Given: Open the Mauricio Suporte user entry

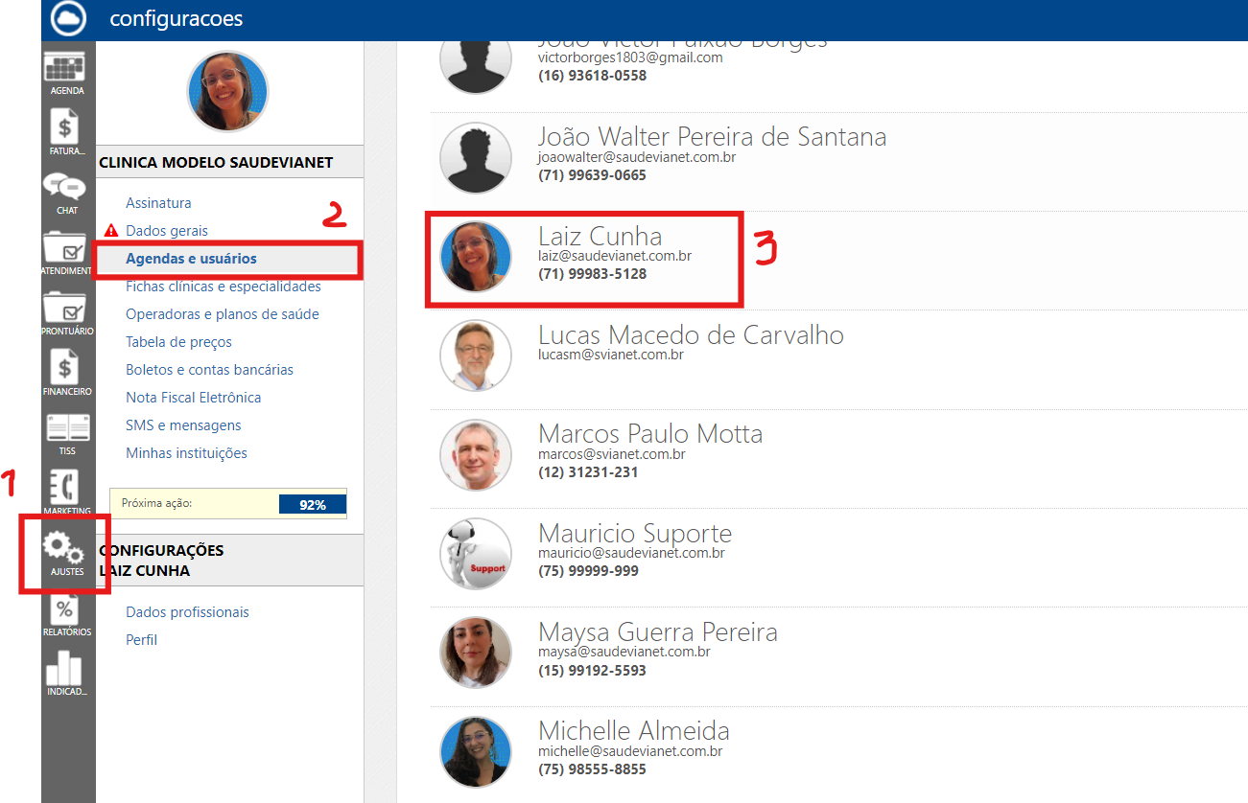Looking at the screenshot, I should (x=838, y=557).
